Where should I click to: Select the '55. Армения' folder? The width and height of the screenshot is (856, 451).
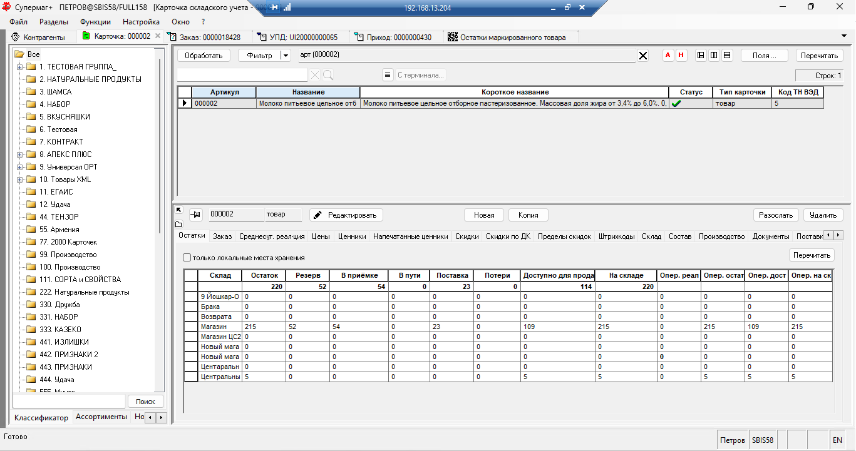pyautogui.click(x=59, y=230)
